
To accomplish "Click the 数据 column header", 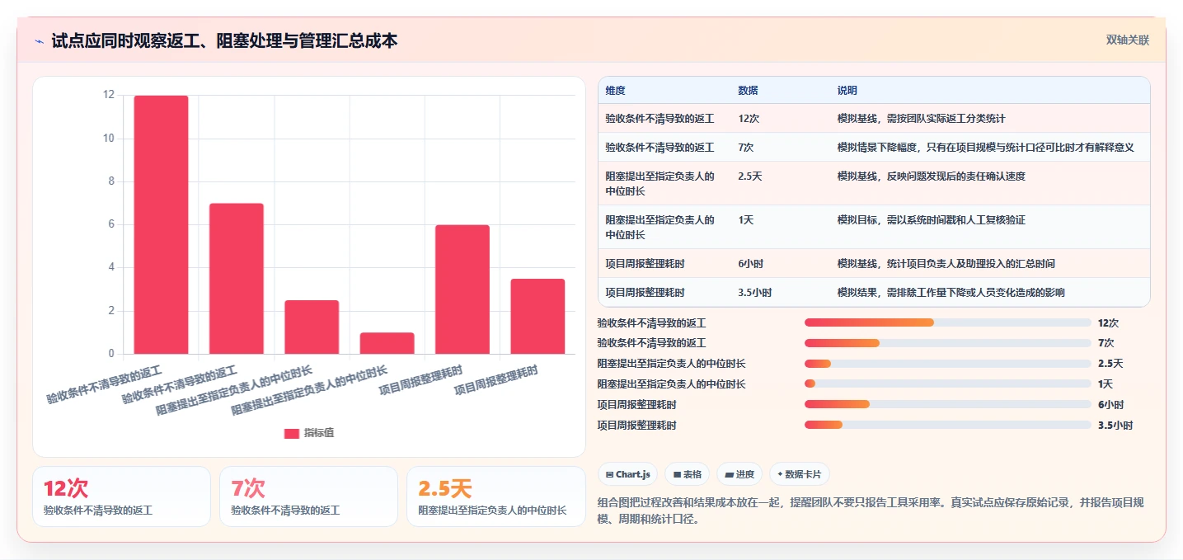I will pos(748,91).
